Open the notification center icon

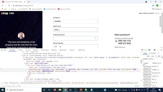pos(160,90)
